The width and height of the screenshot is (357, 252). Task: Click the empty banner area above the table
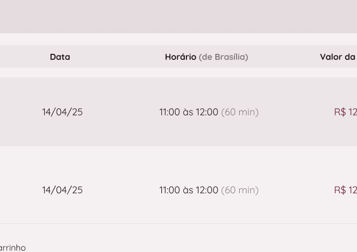point(178,16)
